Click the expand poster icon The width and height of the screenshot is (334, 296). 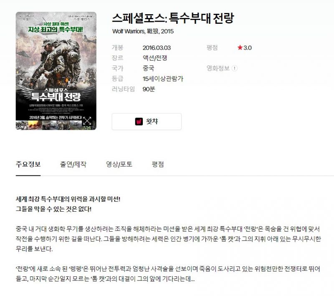tap(87, 121)
